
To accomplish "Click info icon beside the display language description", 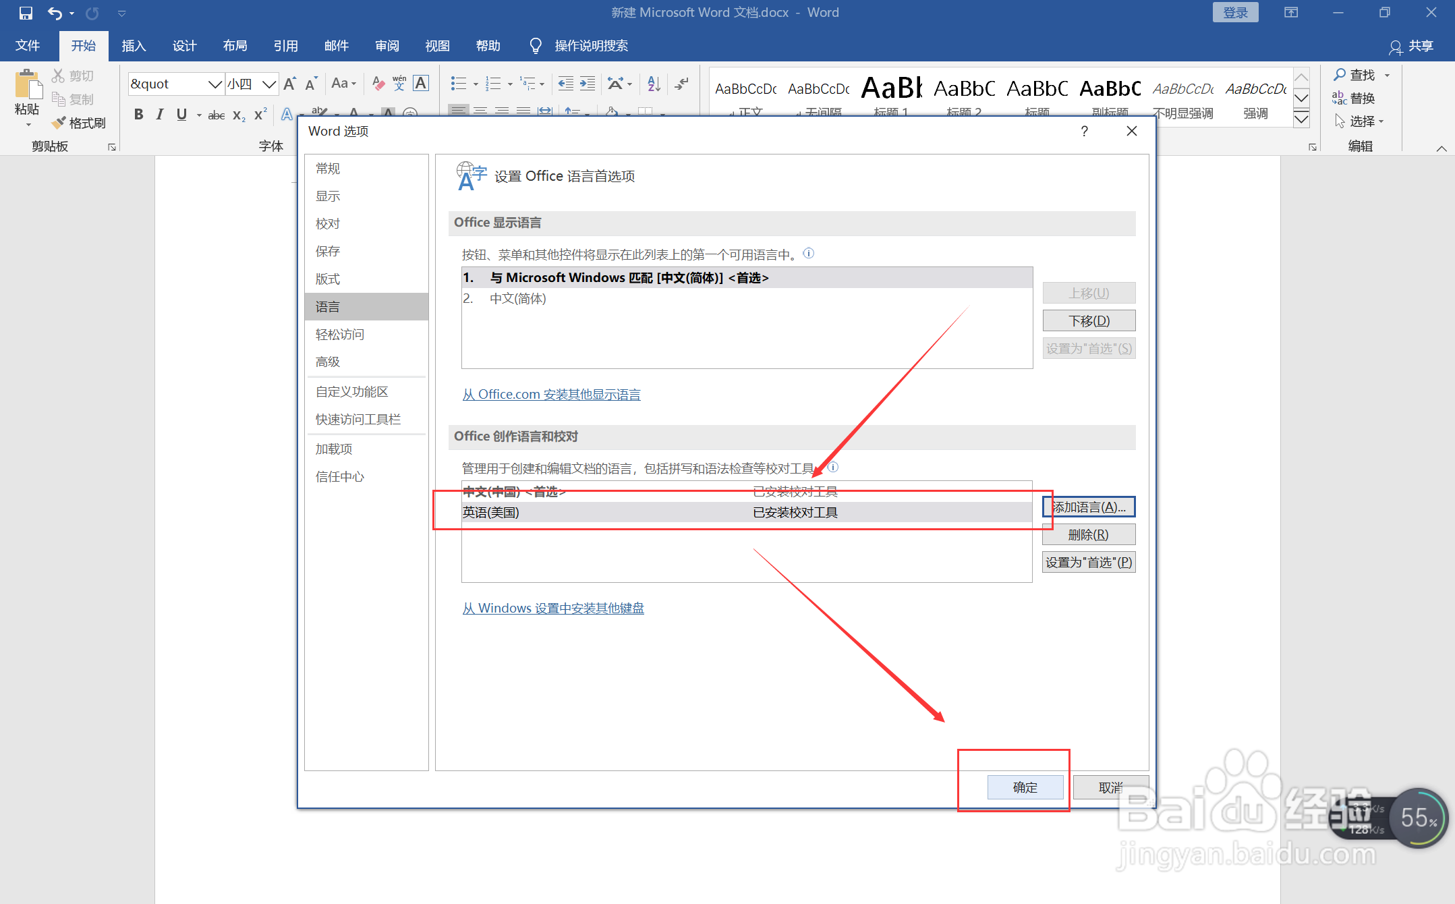I will click(809, 254).
